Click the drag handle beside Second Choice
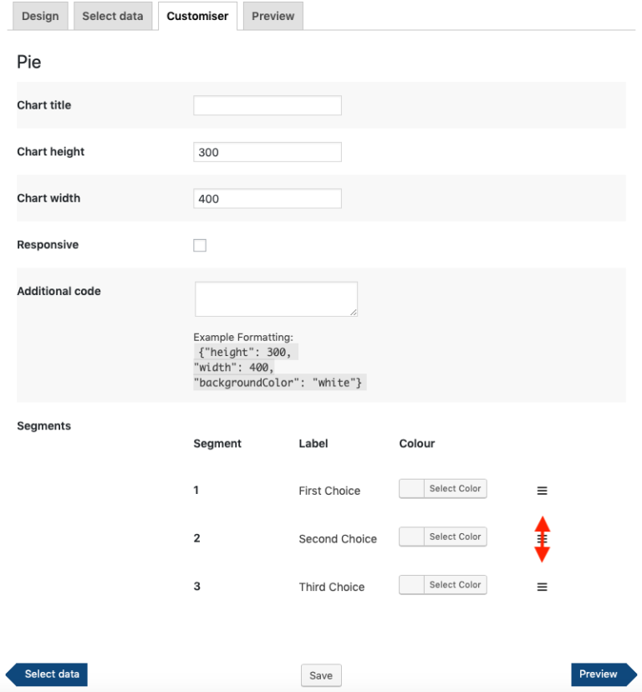This screenshot has height=692, width=642. 542,538
